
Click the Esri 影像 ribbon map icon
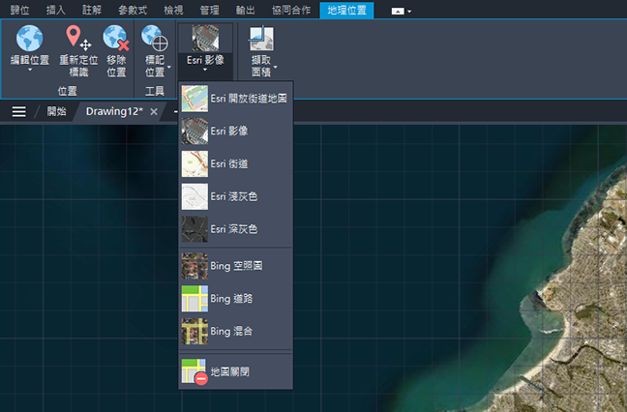[205, 38]
